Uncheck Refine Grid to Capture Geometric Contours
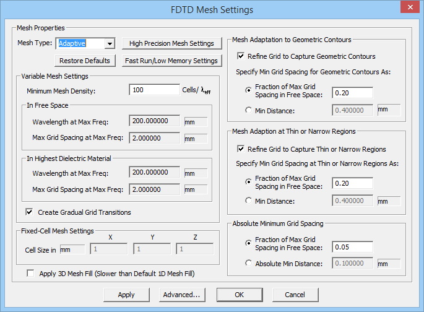 [241, 56]
